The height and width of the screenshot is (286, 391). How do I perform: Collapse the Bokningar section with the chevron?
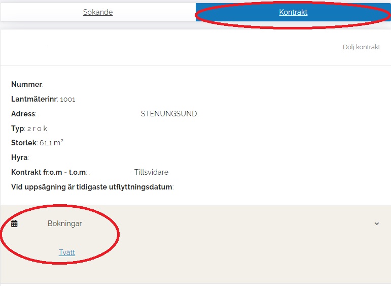[376, 224]
